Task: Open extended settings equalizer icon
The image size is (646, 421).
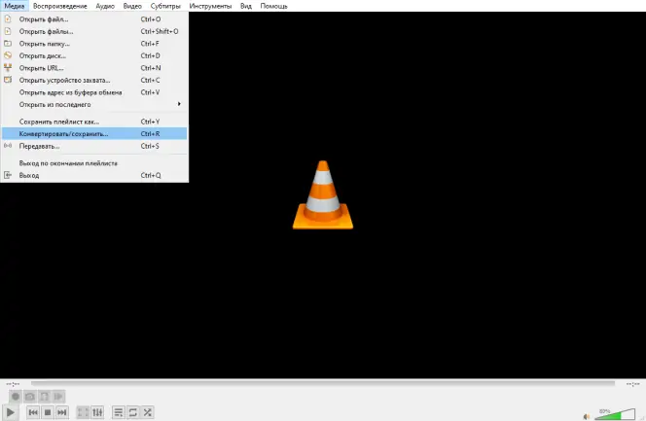Action: [97, 412]
